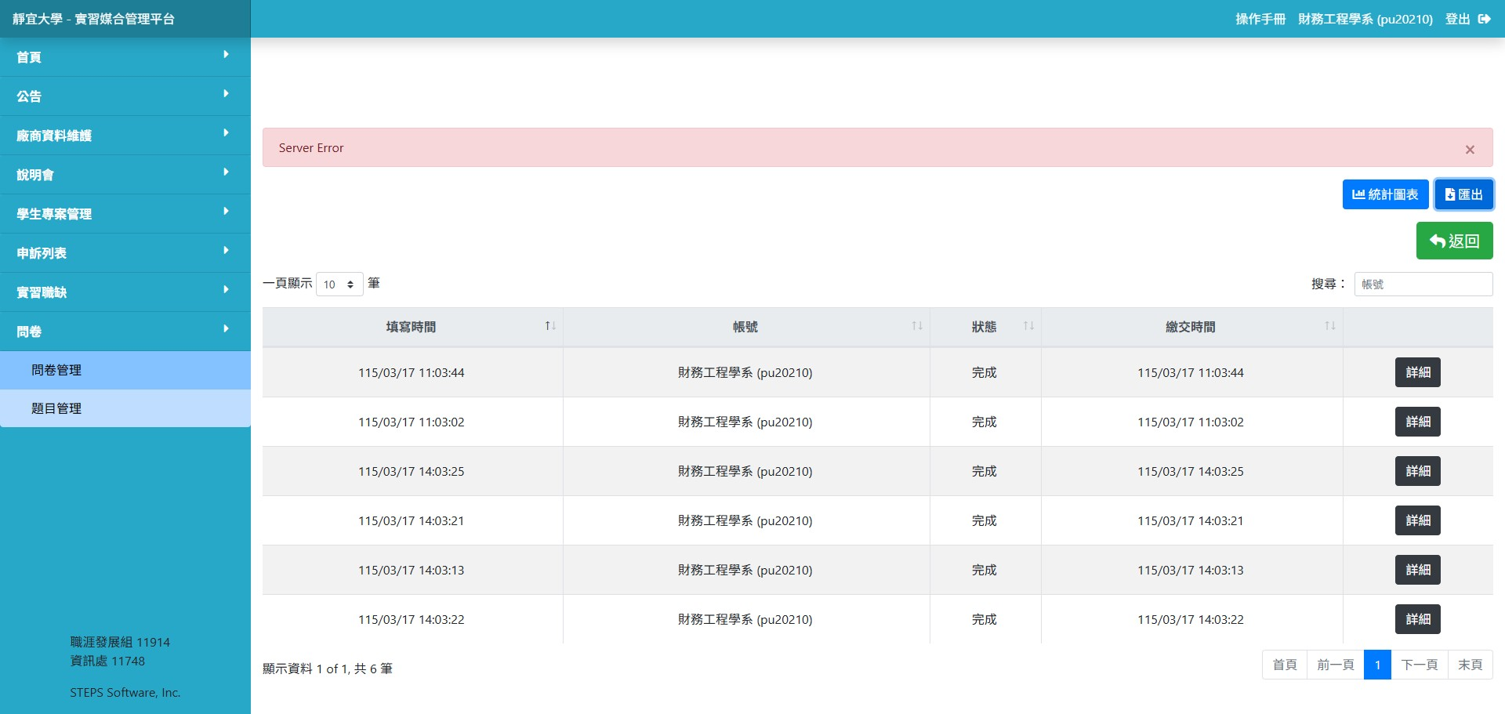Sort by 繳交時間 column arrows
Image resolution: width=1505 pixels, height=714 pixels.
click(1330, 326)
